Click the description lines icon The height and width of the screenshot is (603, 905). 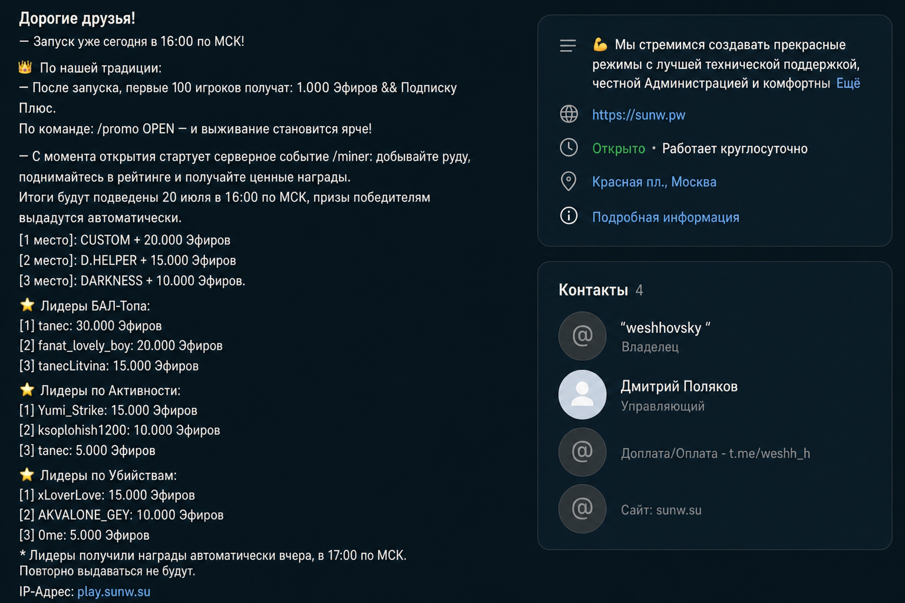(568, 46)
